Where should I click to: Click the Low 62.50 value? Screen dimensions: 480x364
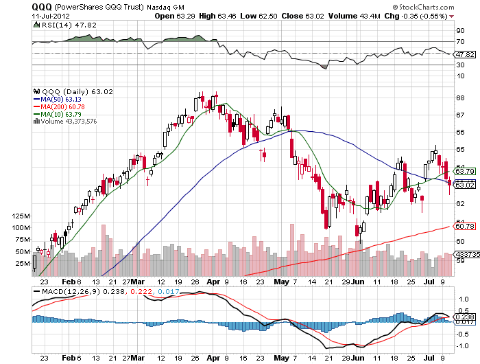click(x=268, y=16)
